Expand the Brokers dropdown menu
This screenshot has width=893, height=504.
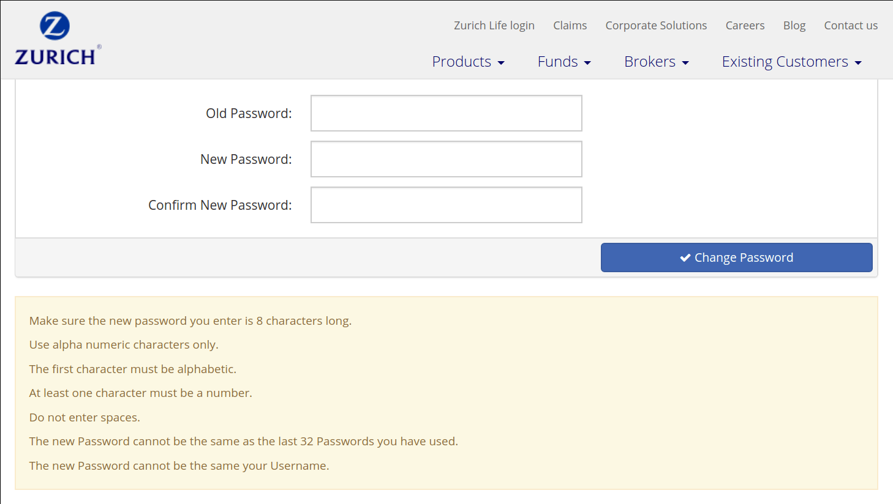click(656, 62)
